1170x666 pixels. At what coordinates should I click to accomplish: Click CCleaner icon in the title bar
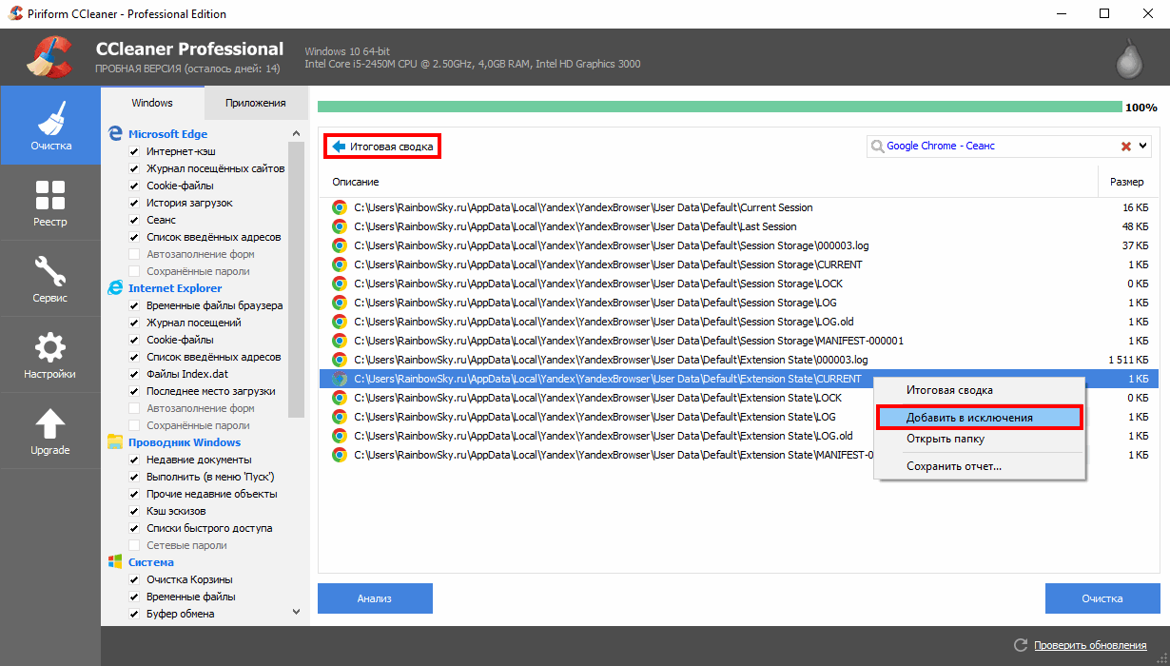[x=14, y=13]
